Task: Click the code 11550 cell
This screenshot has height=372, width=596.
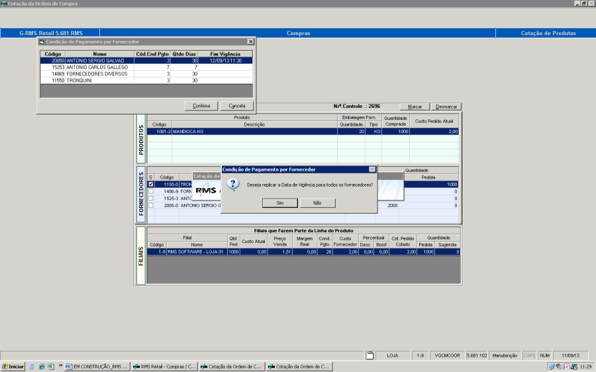Action: point(53,80)
